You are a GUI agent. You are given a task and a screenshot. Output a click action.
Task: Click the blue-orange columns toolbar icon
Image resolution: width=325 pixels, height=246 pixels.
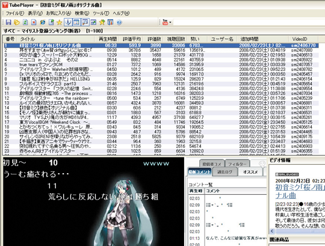110,22
